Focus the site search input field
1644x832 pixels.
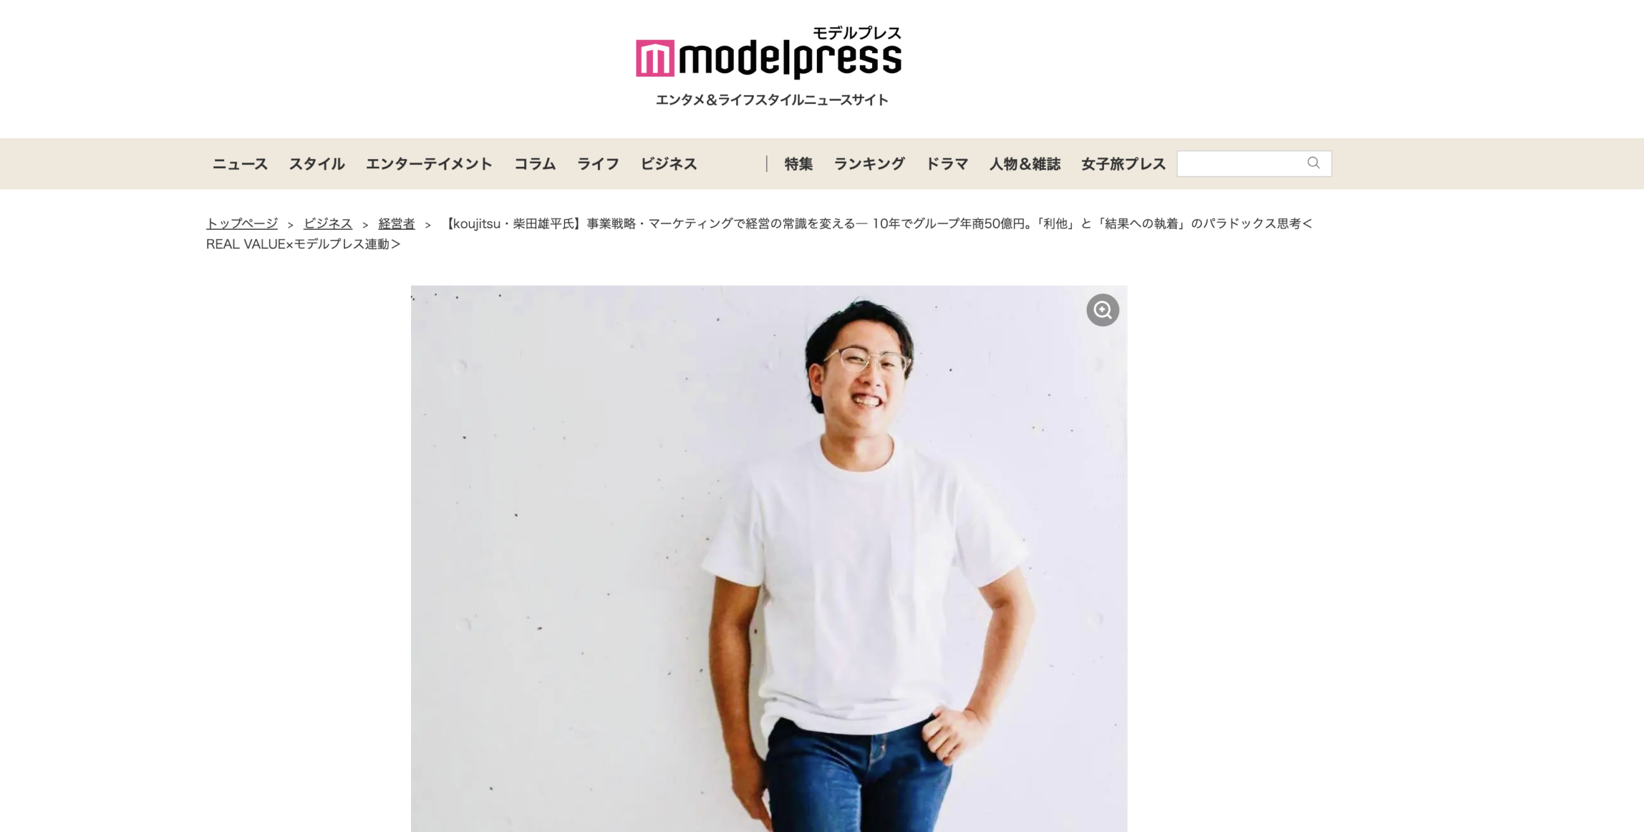coord(1254,164)
